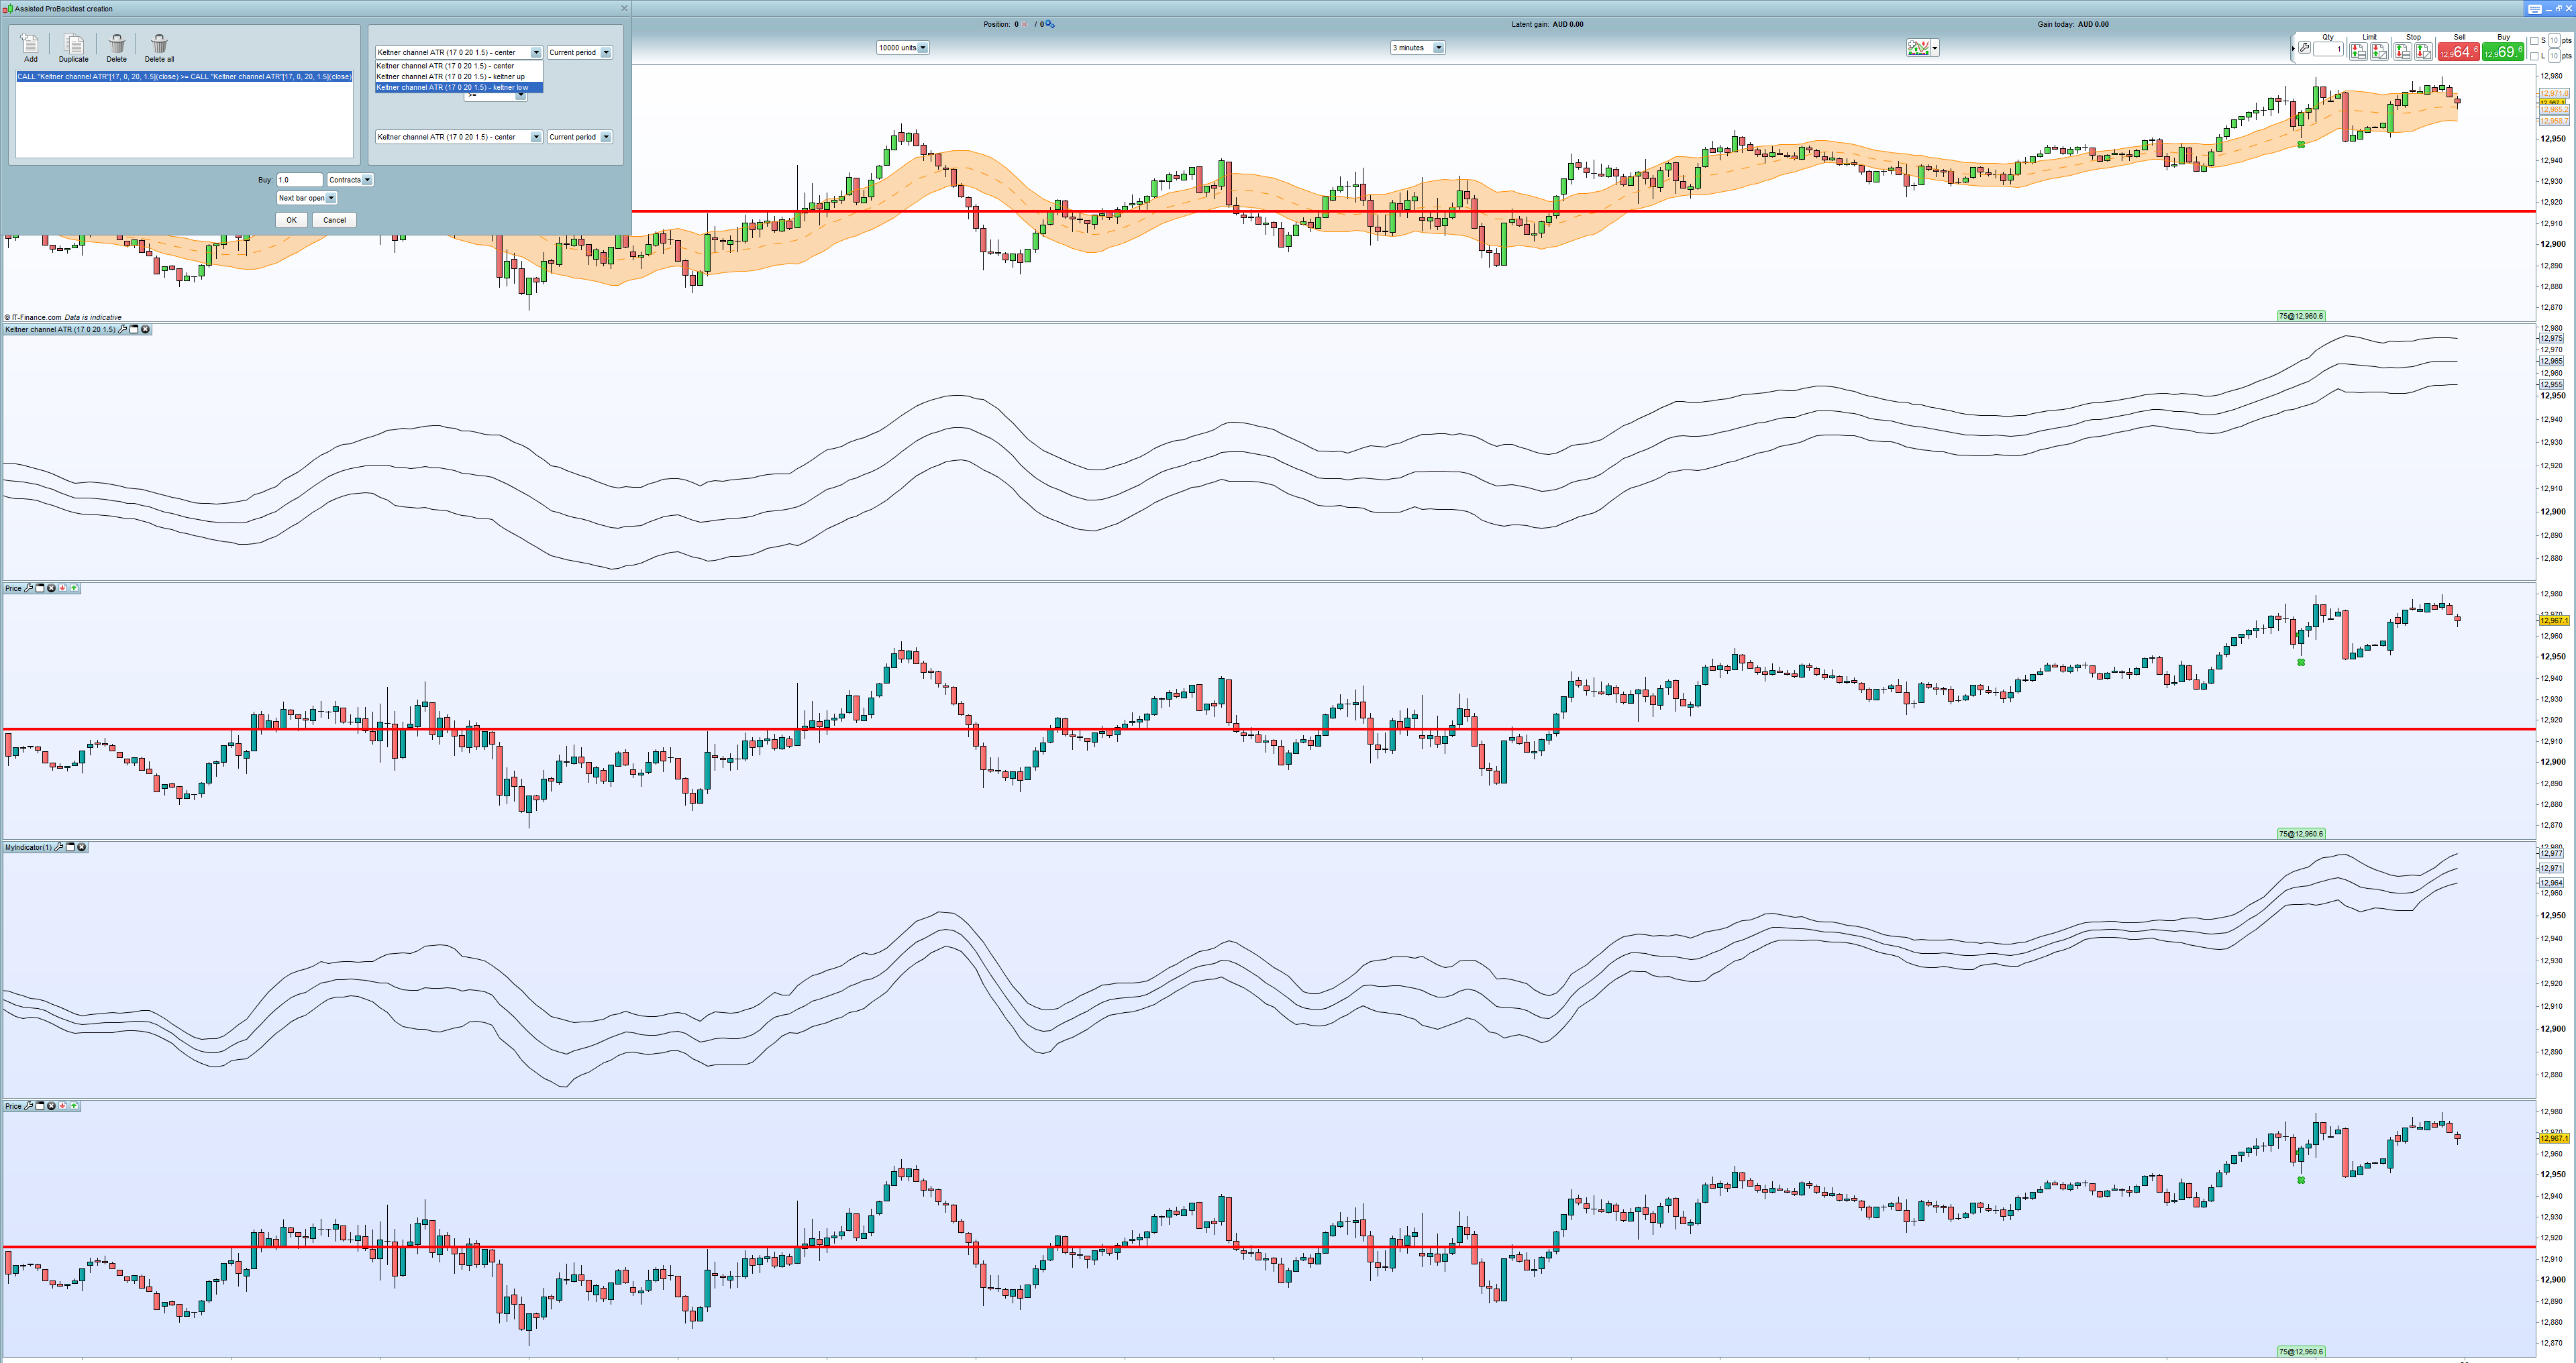
Task: Click the Delete all trash icon
Action: click(x=159, y=44)
